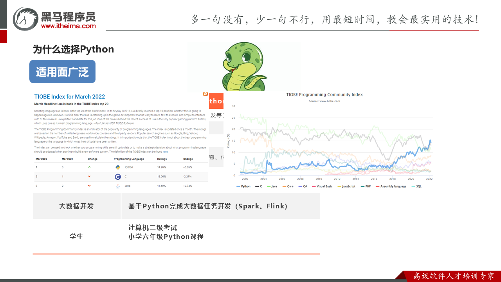This screenshot has height=282, width=501.
Task: Click the TIOBE Index for March 2022 heading
Action: pos(70,97)
